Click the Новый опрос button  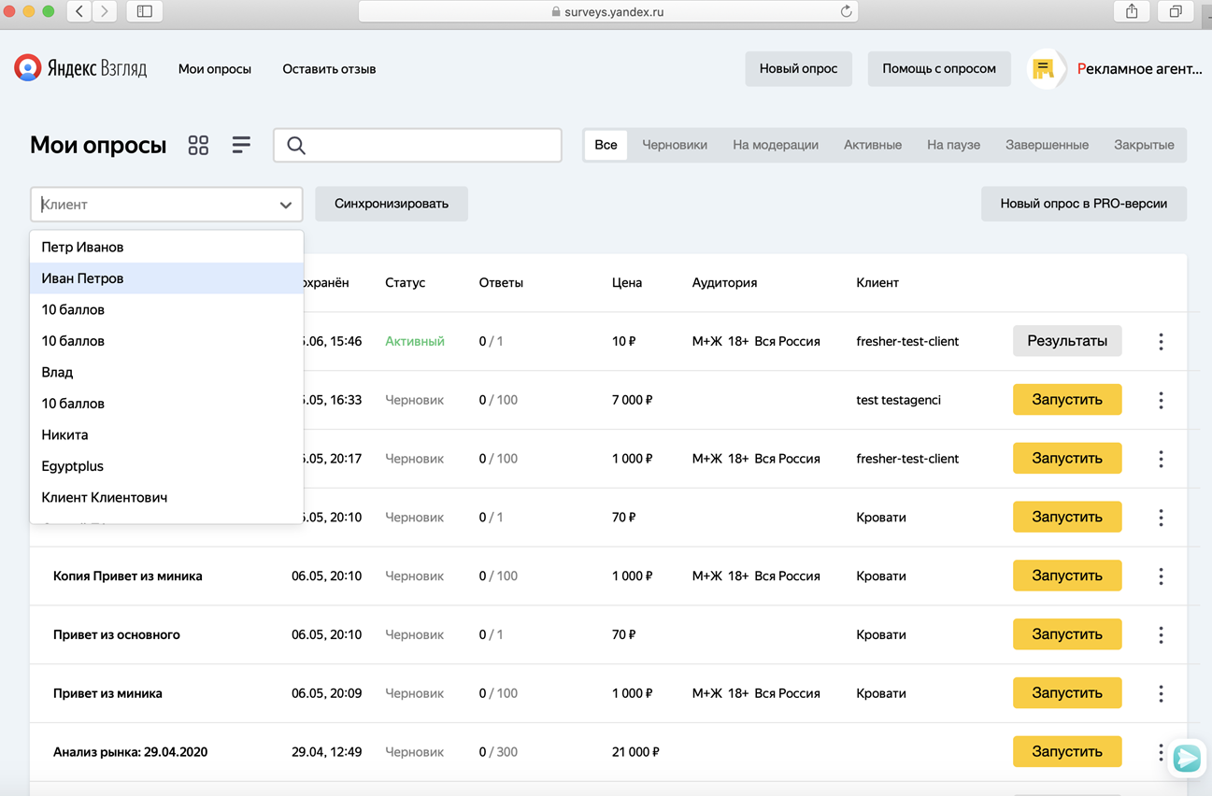coord(798,69)
